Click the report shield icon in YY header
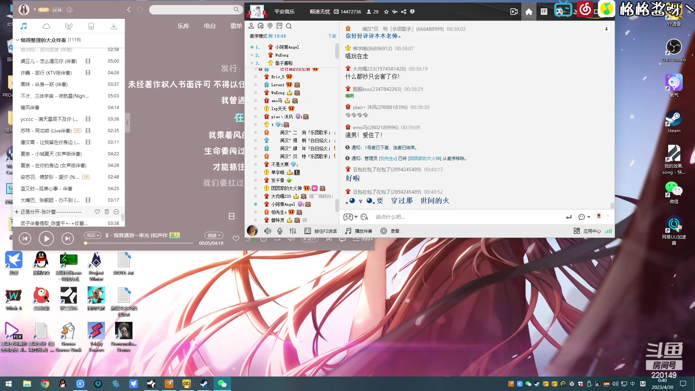This screenshot has height=391, width=695. coord(412,12)
